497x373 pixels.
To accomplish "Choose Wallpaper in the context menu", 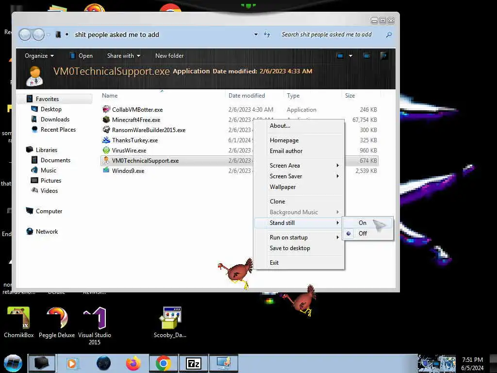I will point(299,187).
